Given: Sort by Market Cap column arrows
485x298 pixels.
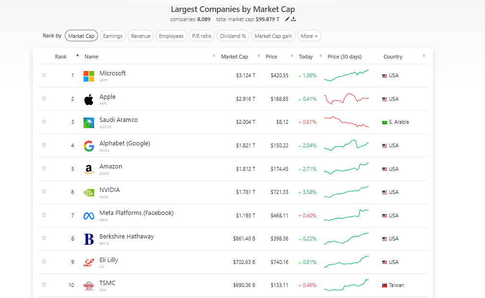Looking at the screenshot, I should coord(259,56).
